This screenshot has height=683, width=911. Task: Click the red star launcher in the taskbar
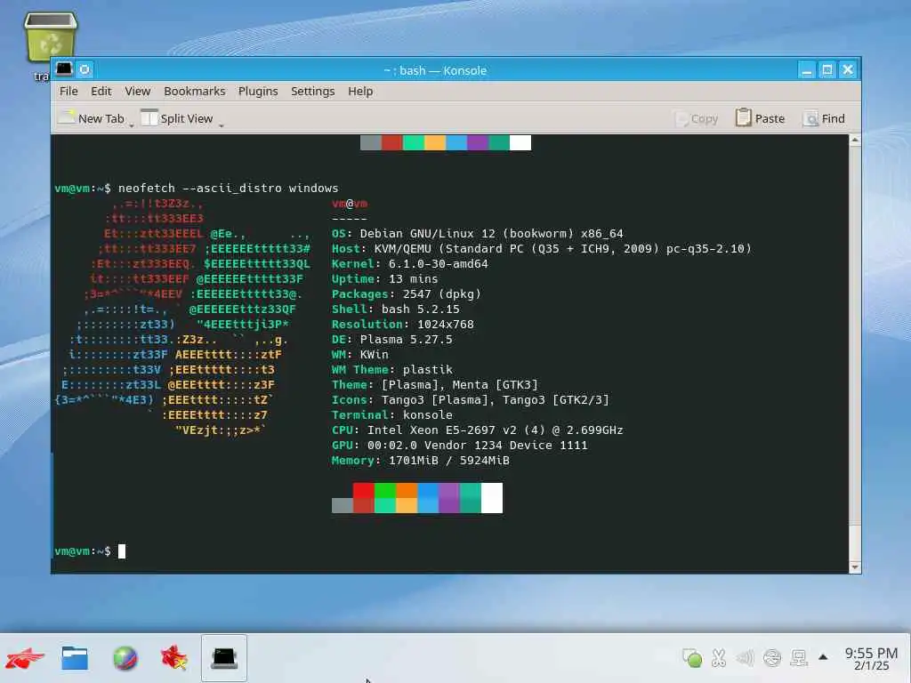click(x=174, y=658)
